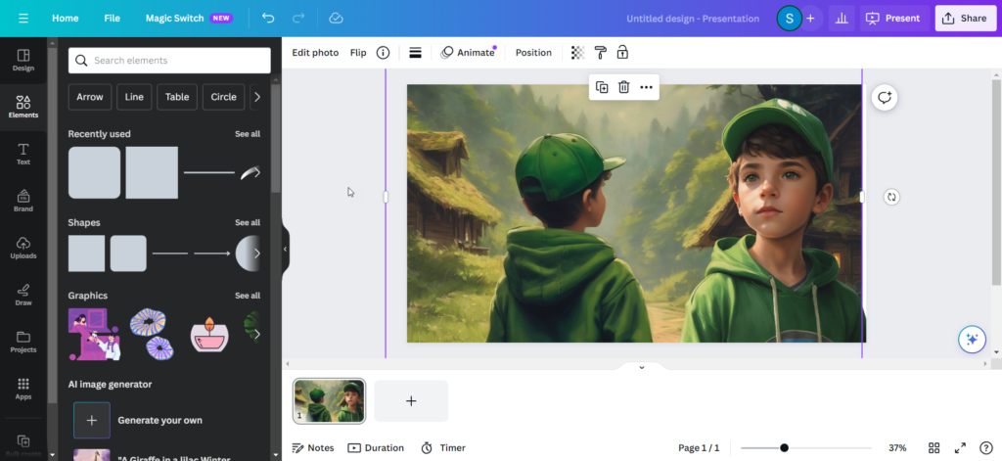Open border line style options
The width and height of the screenshot is (1002, 461).
(x=415, y=53)
